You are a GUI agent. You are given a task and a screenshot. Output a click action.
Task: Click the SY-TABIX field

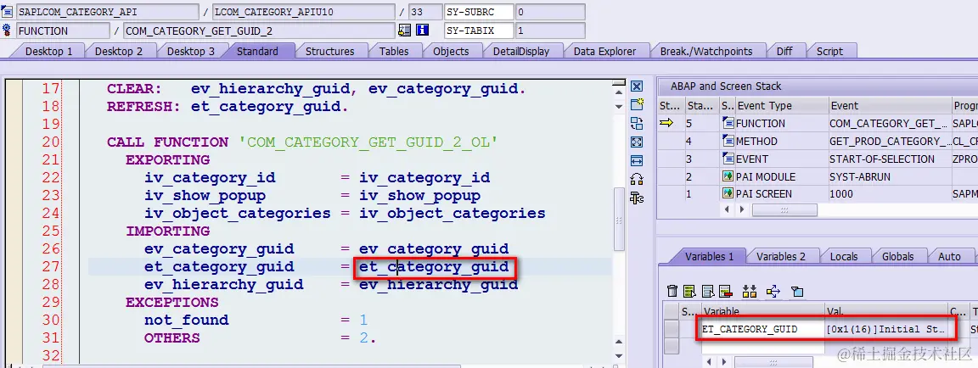point(479,31)
